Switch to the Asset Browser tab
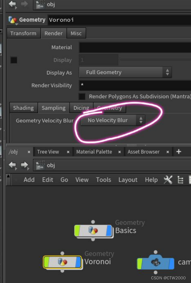 tap(144, 152)
